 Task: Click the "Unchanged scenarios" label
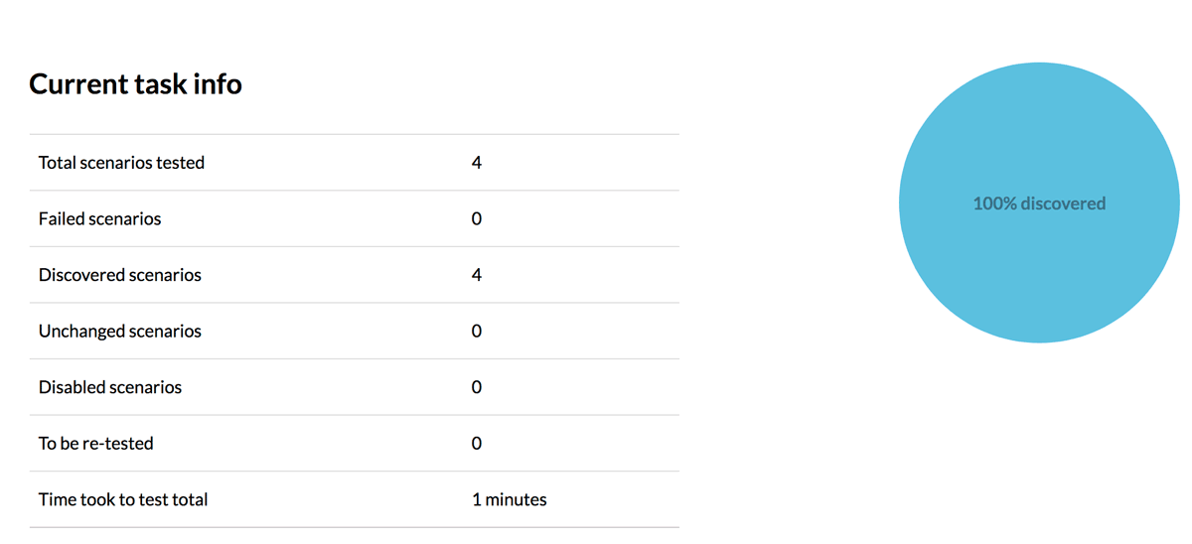click(119, 332)
